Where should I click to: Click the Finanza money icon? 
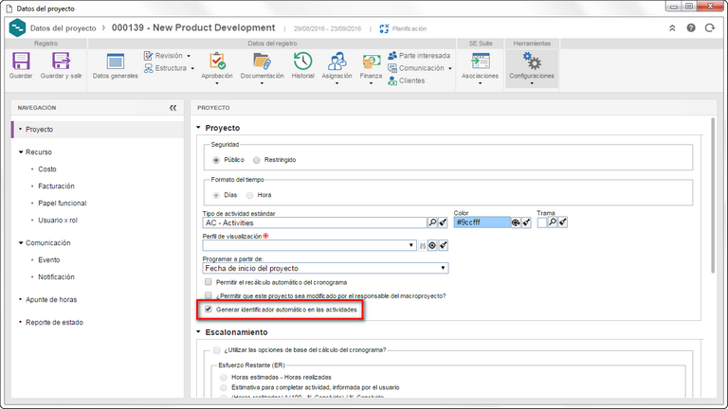[371, 62]
